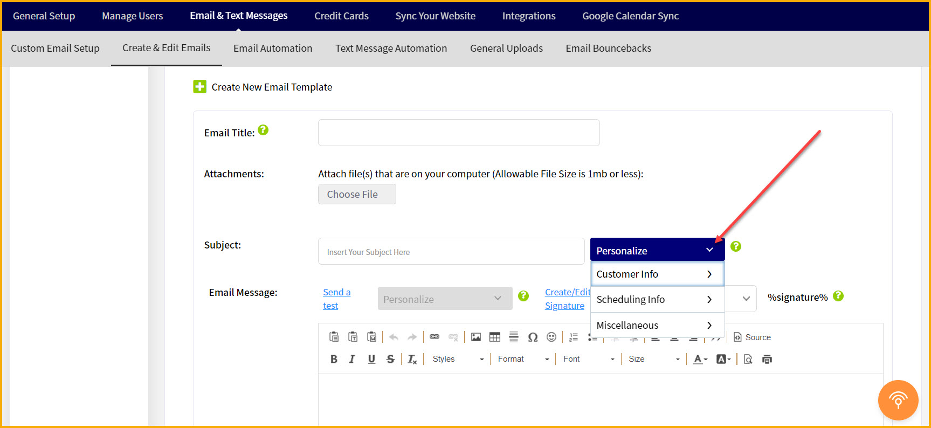Click the Choose File button
Screen dimensions: 931x428
(x=357, y=194)
